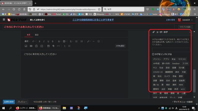198x111 pixels.
Task: Click the emoticon (*-*) icon in toolbar
Action: coord(58,46)
